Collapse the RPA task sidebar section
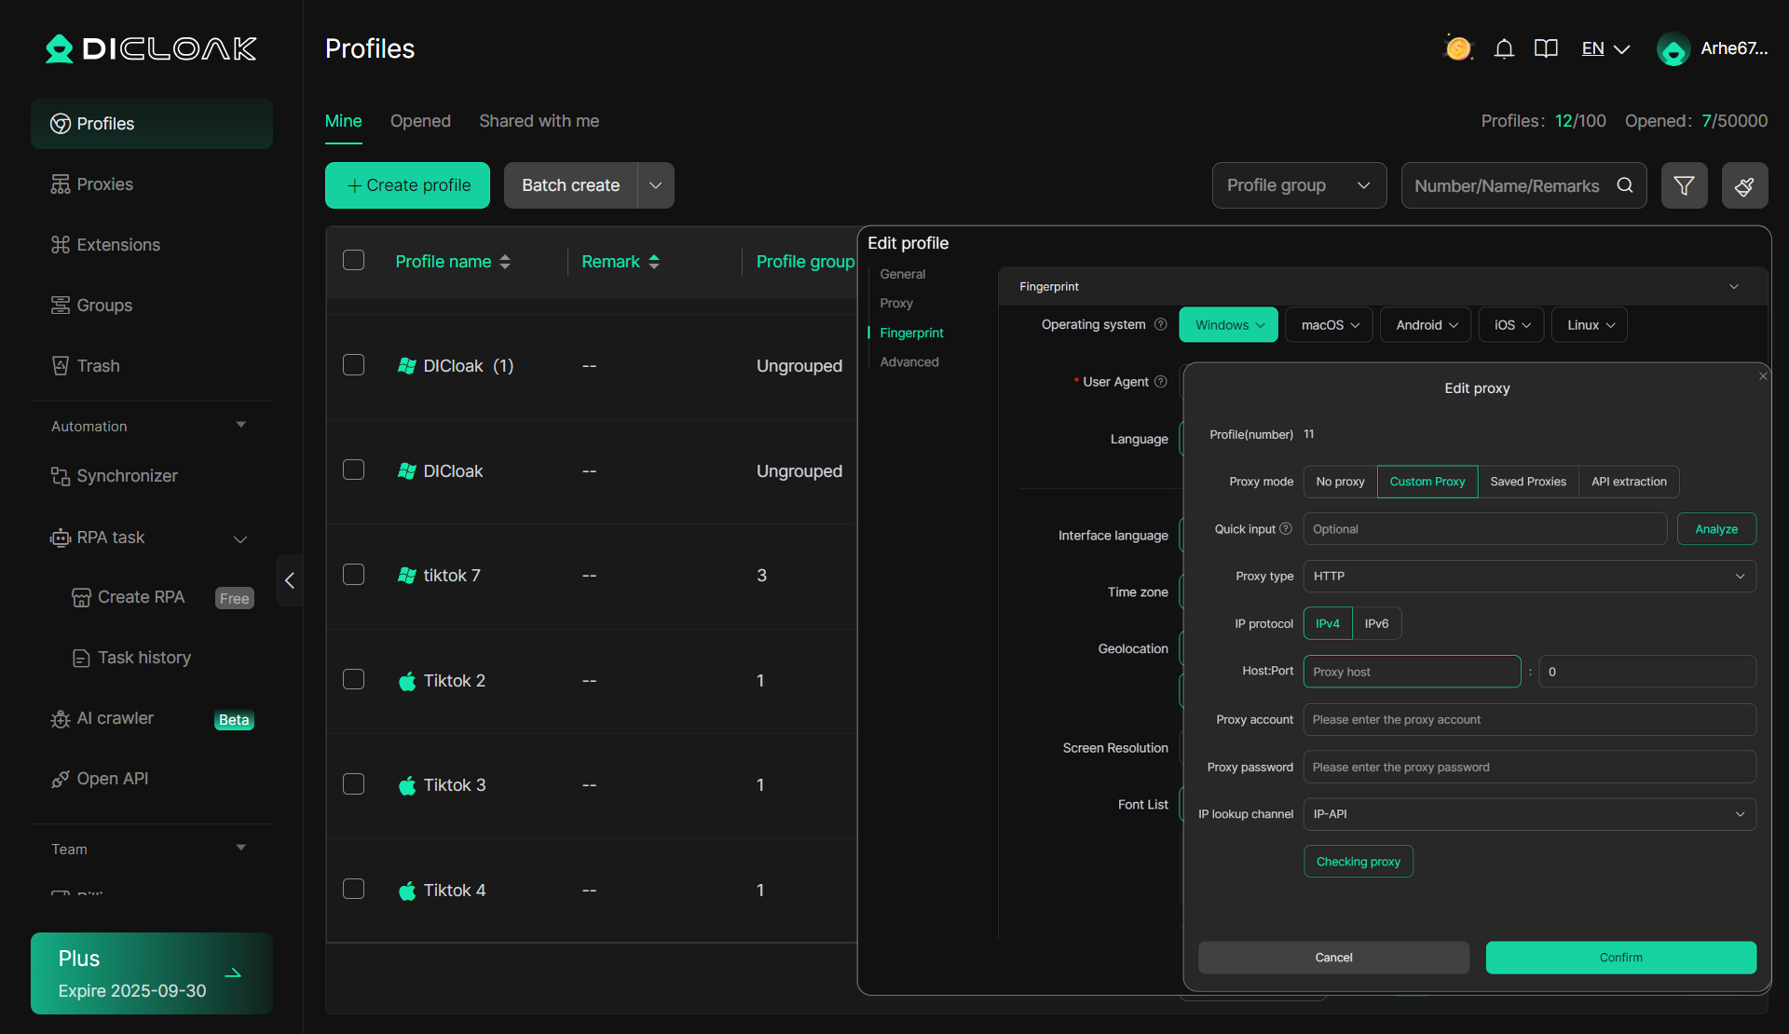Screen dimensions: 1789x1034 [x=240, y=538]
